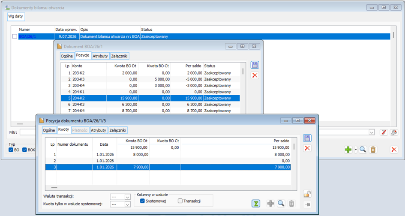
Task: Tick the checkbox beside BOA/26/1 row
Action: click(15, 36)
